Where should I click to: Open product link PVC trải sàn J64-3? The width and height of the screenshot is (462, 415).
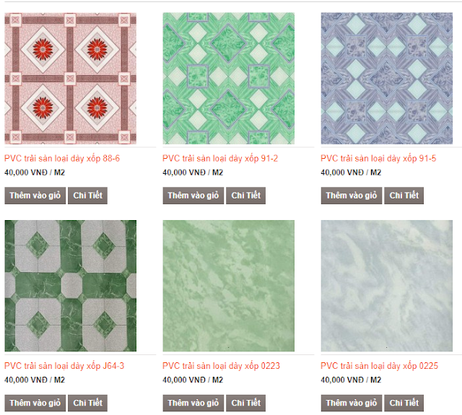64,366
